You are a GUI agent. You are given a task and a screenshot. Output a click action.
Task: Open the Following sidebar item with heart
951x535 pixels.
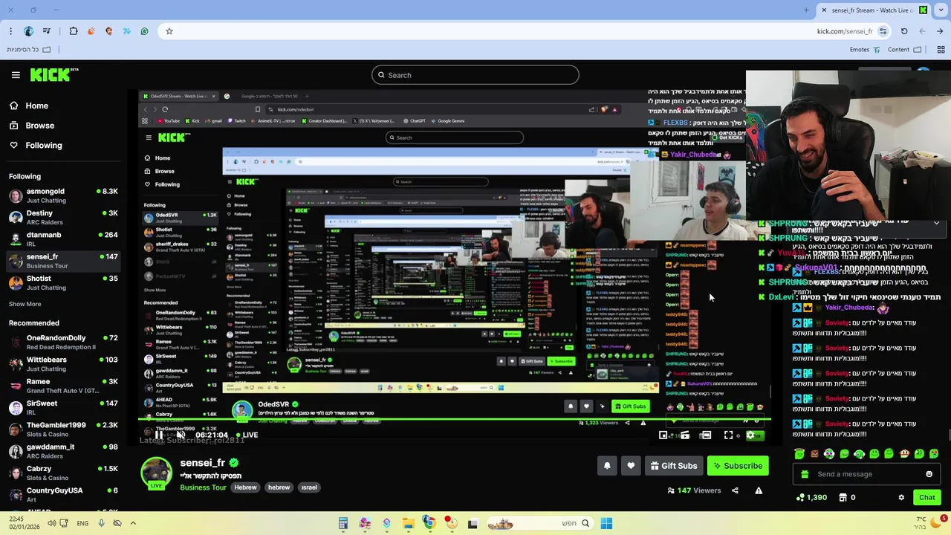(36, 145)
